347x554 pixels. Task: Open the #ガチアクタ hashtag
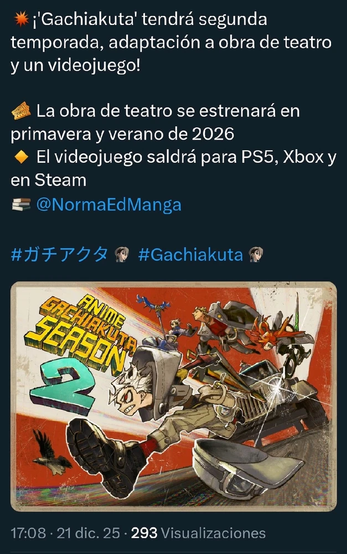[59, 254]
